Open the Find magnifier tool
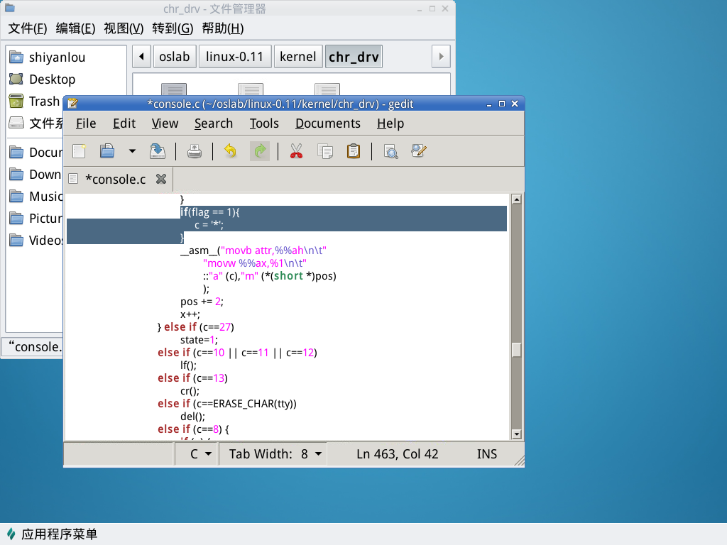 pos(390,151)
